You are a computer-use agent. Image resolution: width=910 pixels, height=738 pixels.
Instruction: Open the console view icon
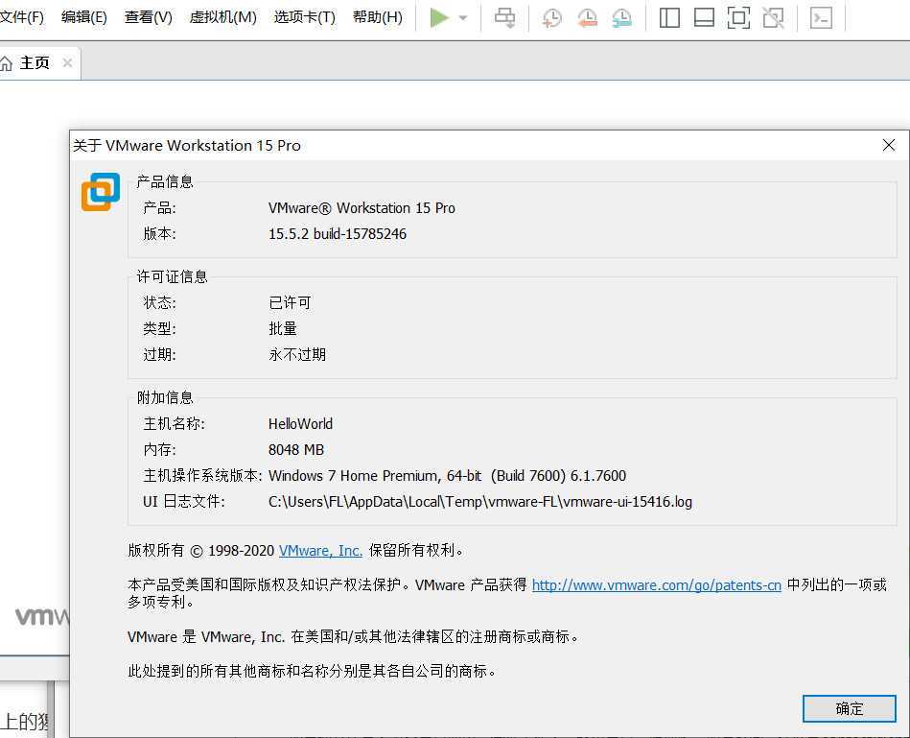[x=821, y=18]
